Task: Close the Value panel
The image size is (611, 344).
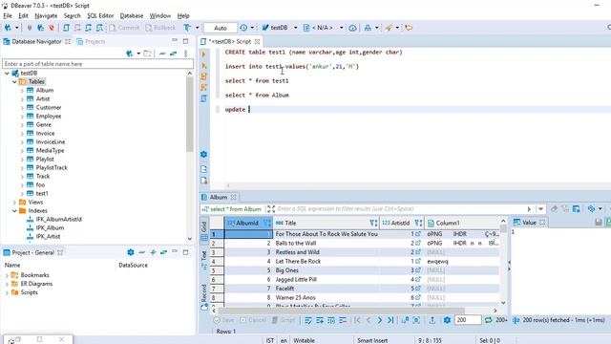Action: point(542,223)
